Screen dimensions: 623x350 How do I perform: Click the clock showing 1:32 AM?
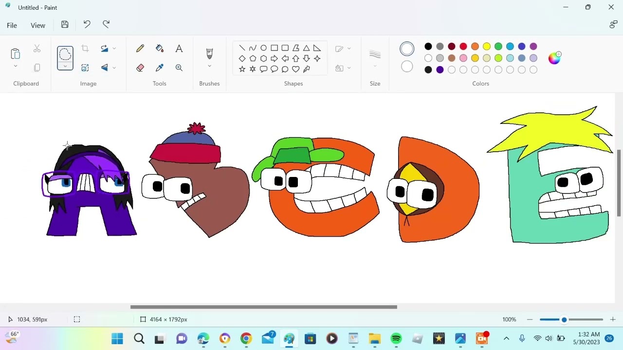click(590, 334)
